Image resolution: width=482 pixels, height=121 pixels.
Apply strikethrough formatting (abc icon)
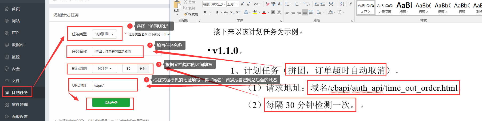coord(226,12)
